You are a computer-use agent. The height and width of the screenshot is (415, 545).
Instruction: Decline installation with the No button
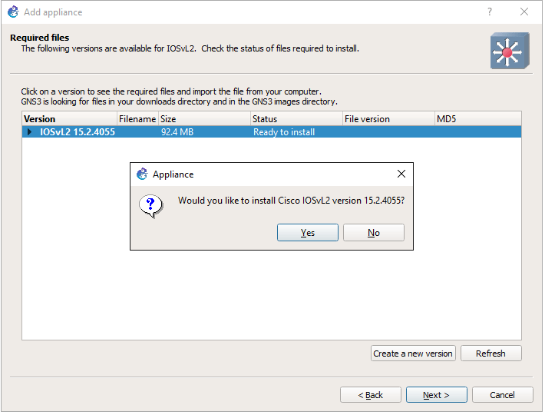click(373, 233)
